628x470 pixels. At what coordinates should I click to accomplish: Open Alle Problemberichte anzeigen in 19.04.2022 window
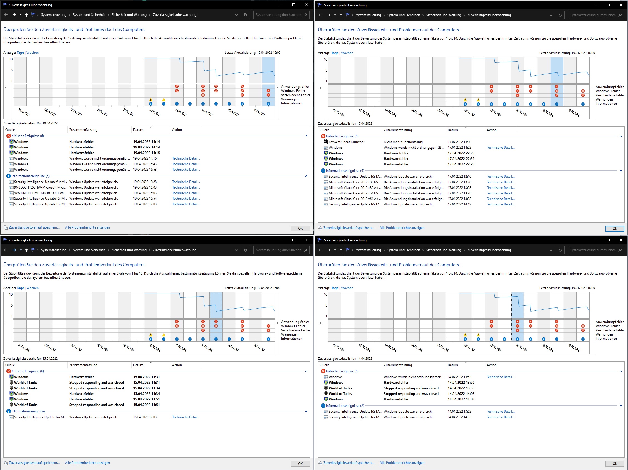(x=87, y=227)
